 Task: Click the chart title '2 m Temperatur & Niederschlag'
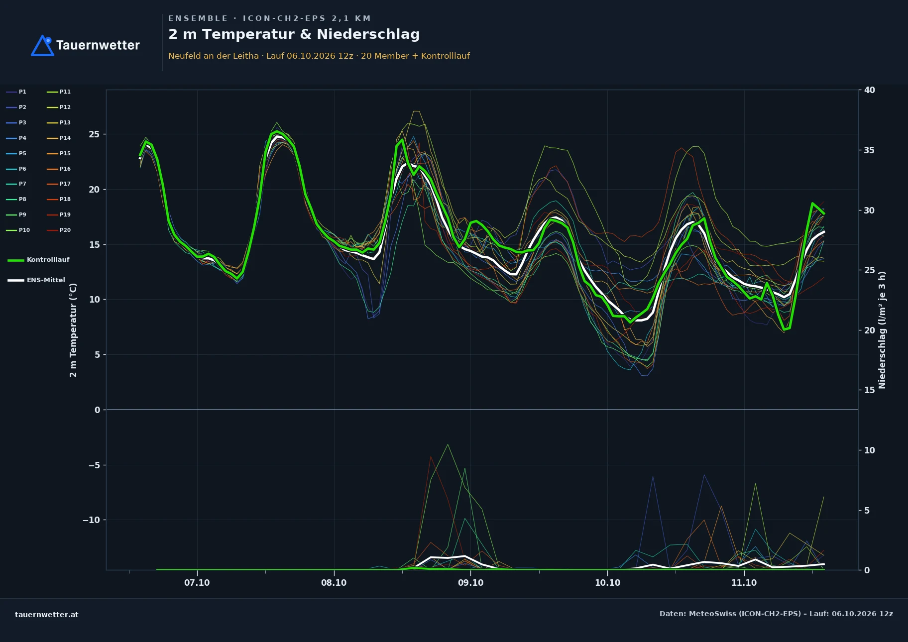click(294, 34)
